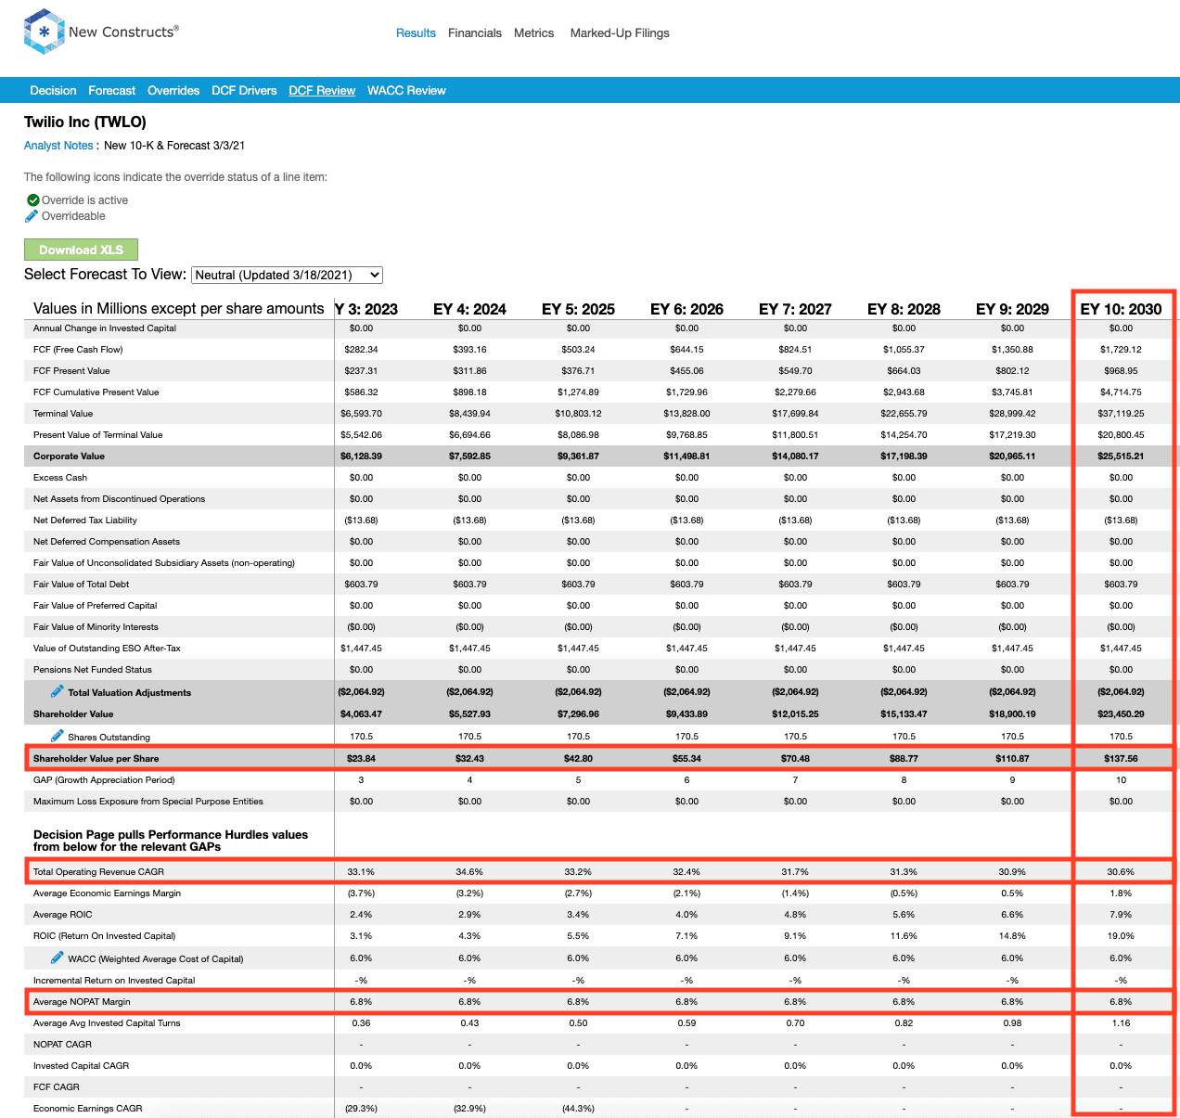The image size is (1180, 1118).
Task: Click the New Constructs logo
Action: pyautogui.click(x=101, y=32)
